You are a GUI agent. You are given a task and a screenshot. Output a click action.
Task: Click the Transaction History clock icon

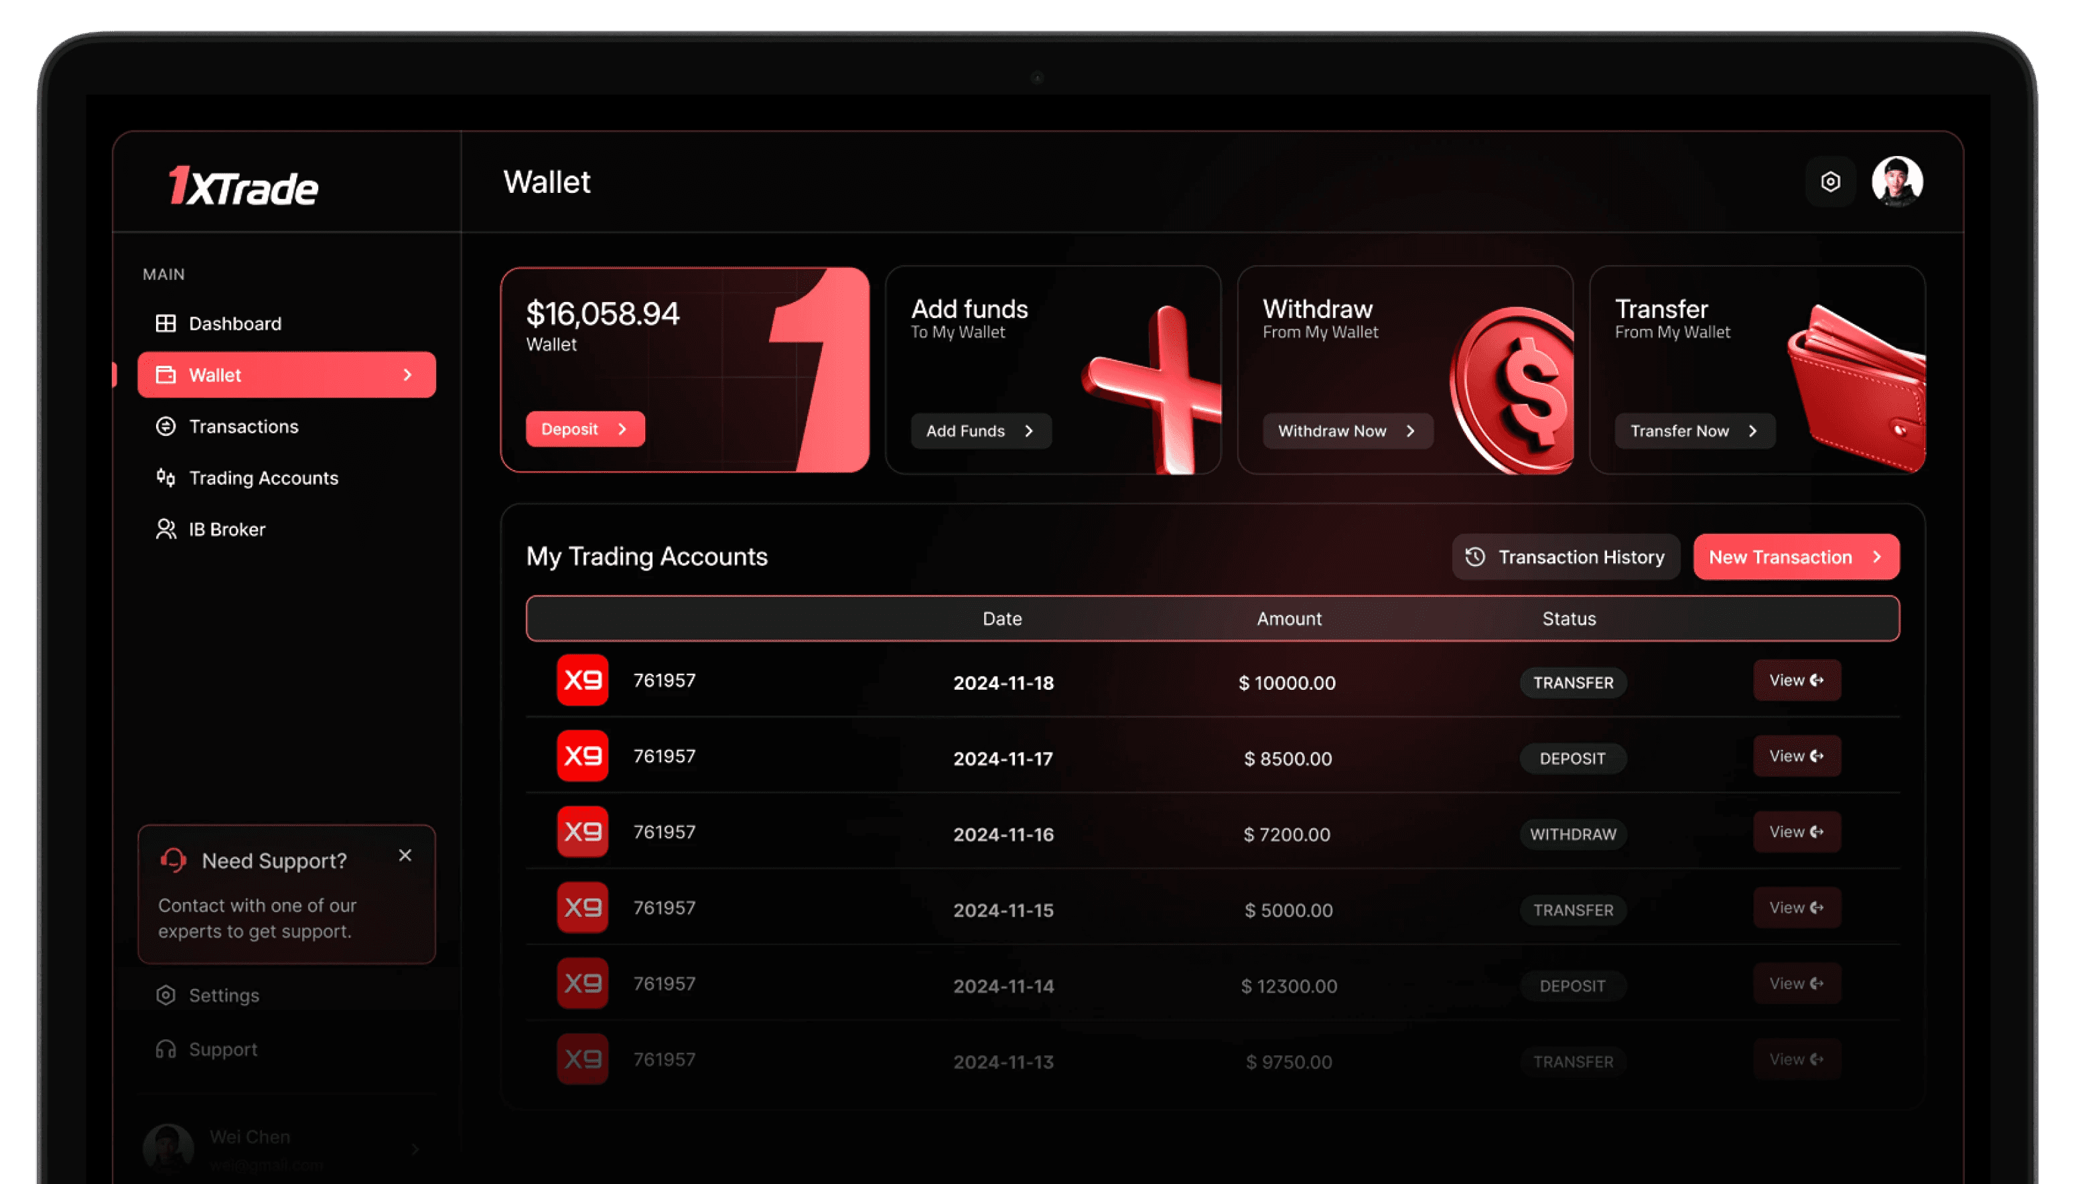pos(1474,557)
